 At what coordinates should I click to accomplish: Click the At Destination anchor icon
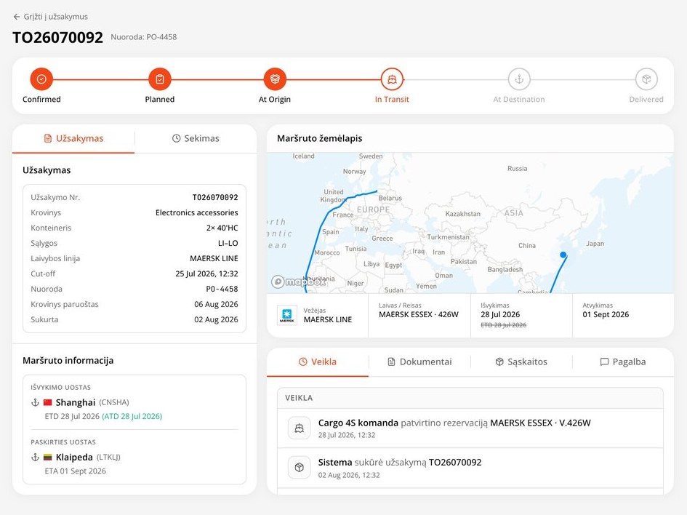519,79
